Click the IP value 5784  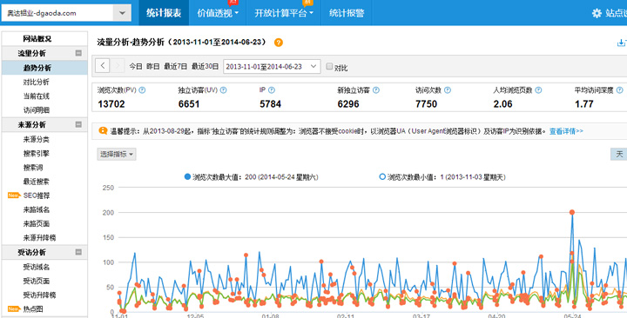tap(270, 104)
